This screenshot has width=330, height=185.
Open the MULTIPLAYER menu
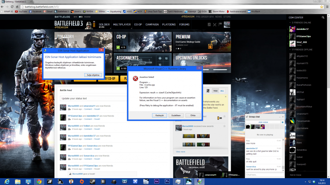pyautogui.click(x=122, y=24)
